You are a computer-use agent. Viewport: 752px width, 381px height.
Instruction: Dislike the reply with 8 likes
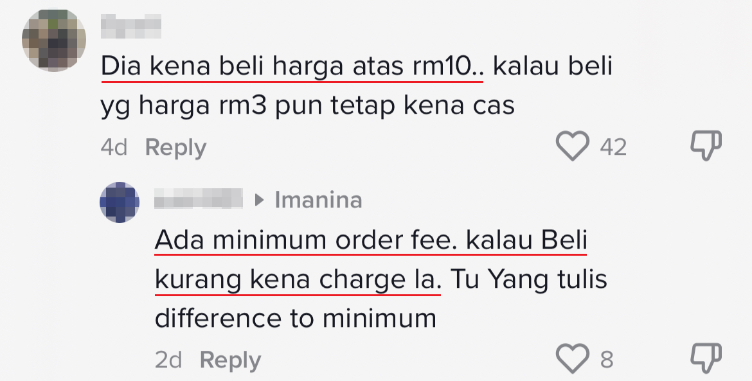pyautogui.click(x=706, y=359)
